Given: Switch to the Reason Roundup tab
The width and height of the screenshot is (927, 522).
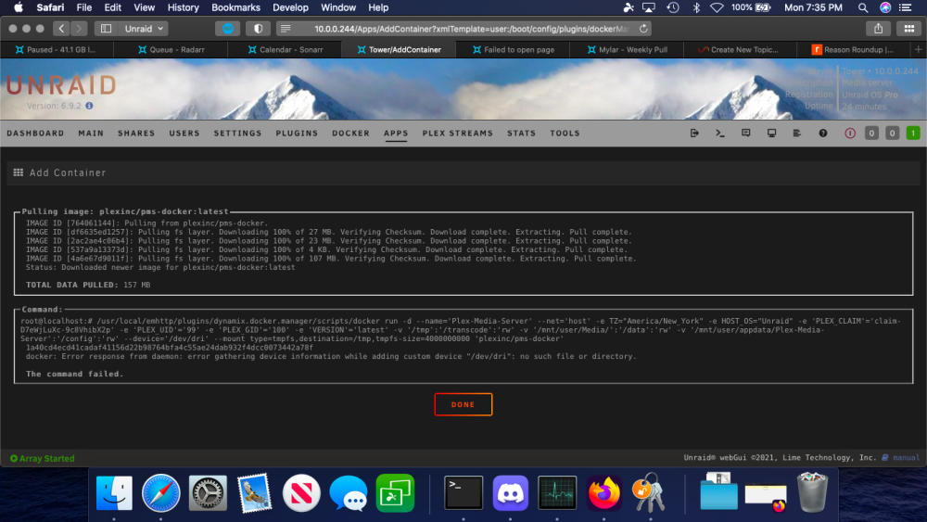Looking at the screenshot, I should tap(854, 50).
